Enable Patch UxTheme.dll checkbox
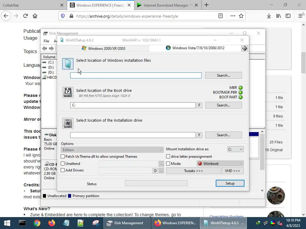306x229 pixels. coord(63,157)
